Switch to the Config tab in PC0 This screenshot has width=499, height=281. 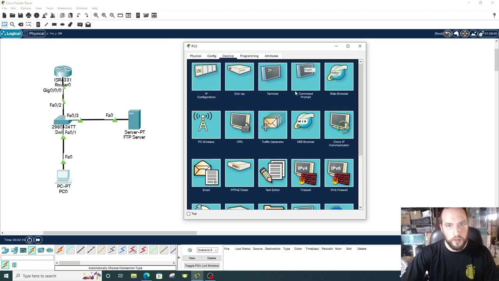(x=212, y=56)
